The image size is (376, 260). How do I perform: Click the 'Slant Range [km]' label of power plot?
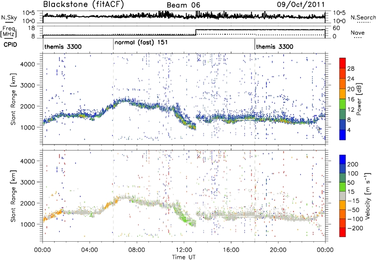(13, 99)
